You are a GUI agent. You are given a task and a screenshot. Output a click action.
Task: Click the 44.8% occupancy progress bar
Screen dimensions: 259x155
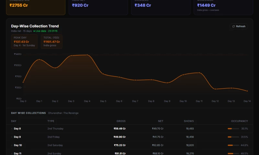click(233, 145)
